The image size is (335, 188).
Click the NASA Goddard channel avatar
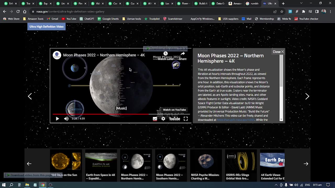point(57,55)
